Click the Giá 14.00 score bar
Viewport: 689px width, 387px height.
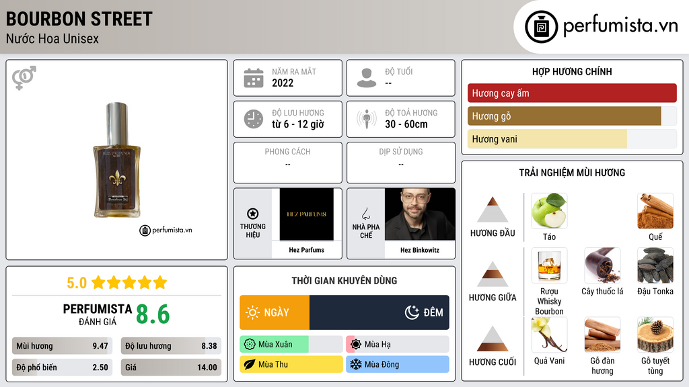coord(171,368)
